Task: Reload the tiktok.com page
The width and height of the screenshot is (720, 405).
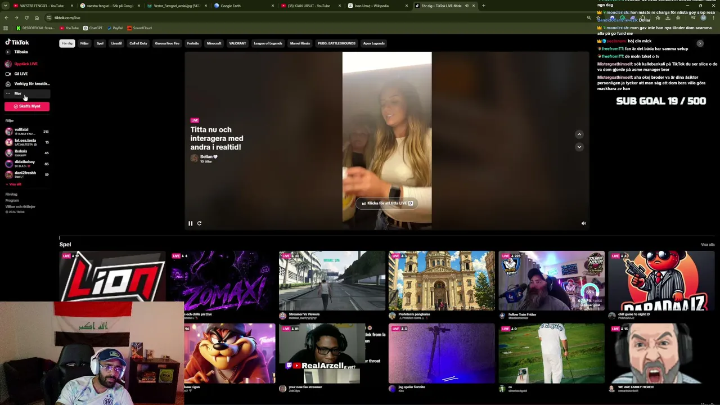Action: click(x=26, y=17)
